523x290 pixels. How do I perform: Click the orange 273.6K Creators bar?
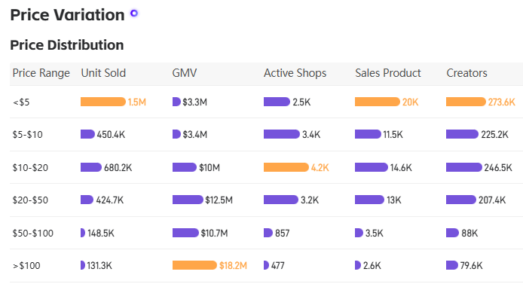(466, 102)
